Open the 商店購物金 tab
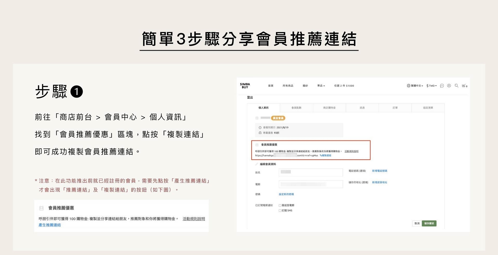This screenshot has height=255, width=498. click(x=329, y=108)
